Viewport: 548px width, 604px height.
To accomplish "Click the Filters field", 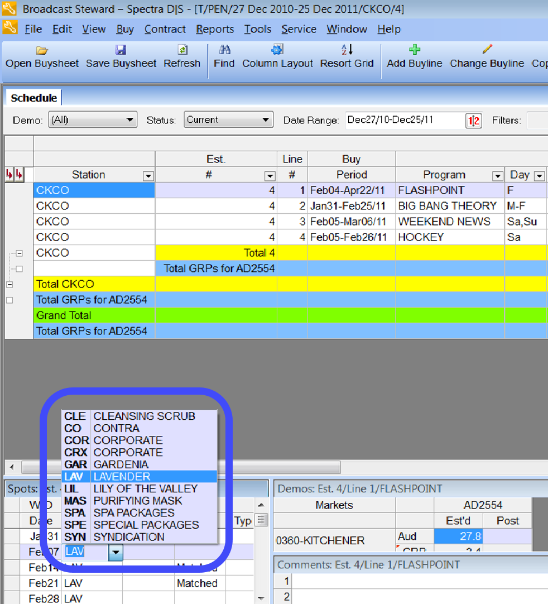I will click(x=537, y=121).
